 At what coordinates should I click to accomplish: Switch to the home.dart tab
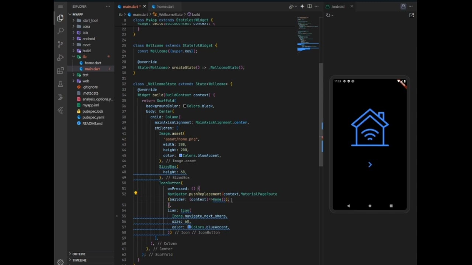click(x=165, y=7)
